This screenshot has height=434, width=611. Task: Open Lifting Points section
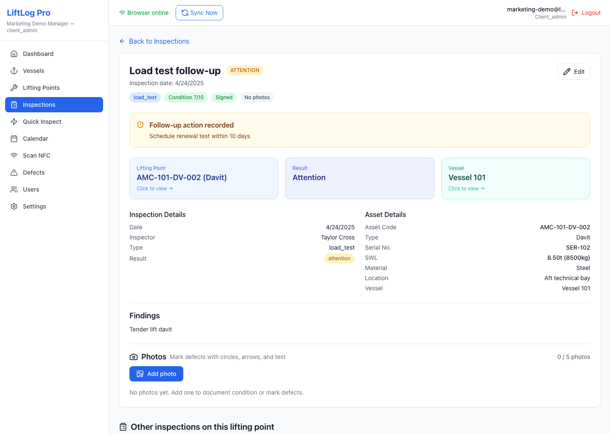(54, 88)
